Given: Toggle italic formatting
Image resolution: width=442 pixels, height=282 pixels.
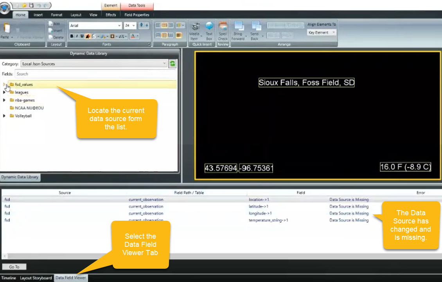Looking at the screenshot, I should click(77, 36).
